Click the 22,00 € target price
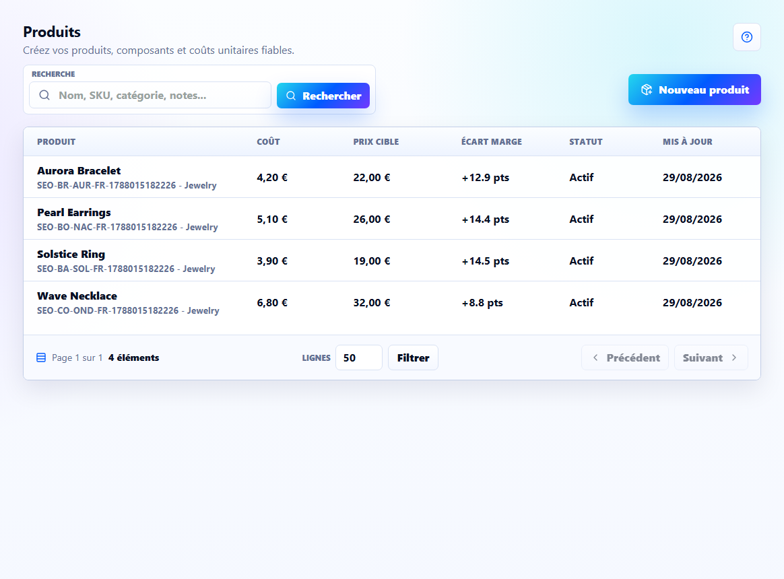 372,178
